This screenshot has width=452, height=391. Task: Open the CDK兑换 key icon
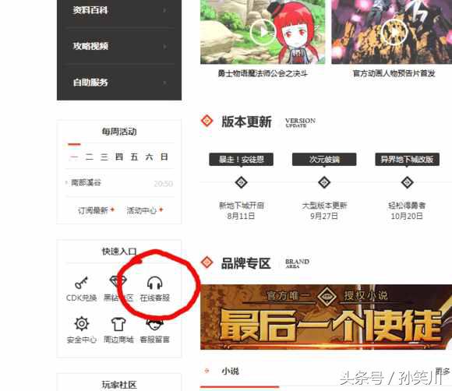[81, 283]
